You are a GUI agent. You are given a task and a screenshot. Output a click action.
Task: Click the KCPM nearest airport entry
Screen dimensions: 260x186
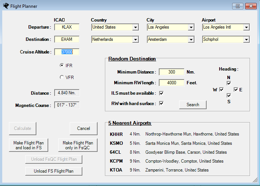tap(167, 161)
